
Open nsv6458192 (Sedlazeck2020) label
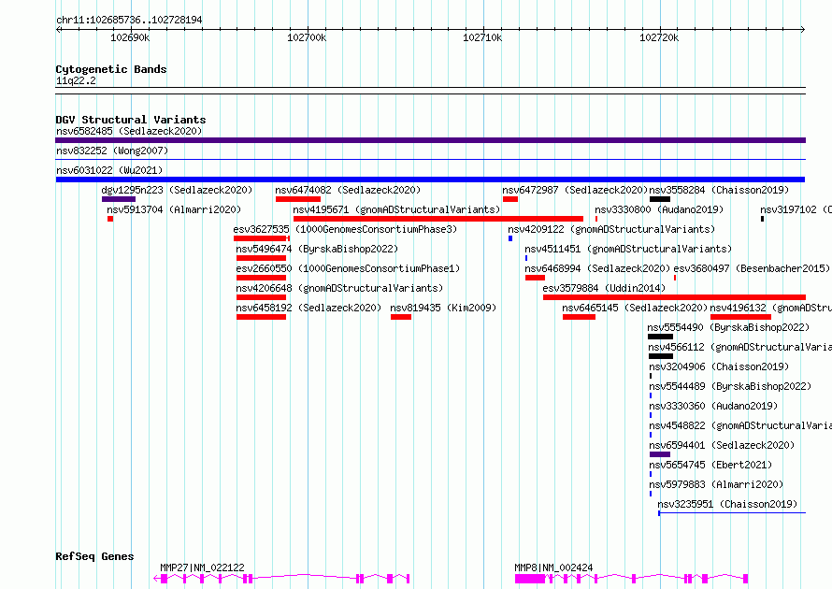coord(308,308)
